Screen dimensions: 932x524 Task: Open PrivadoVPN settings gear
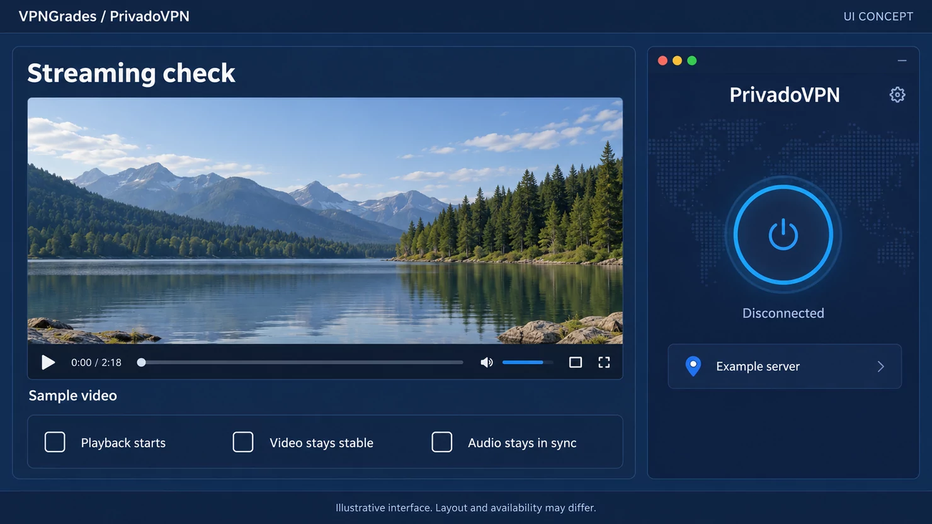pos(897,94)
